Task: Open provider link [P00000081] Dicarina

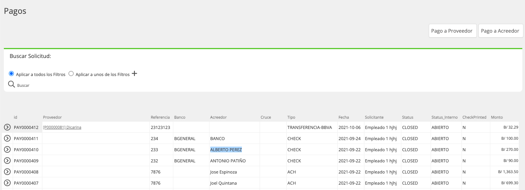Action: 62,127
